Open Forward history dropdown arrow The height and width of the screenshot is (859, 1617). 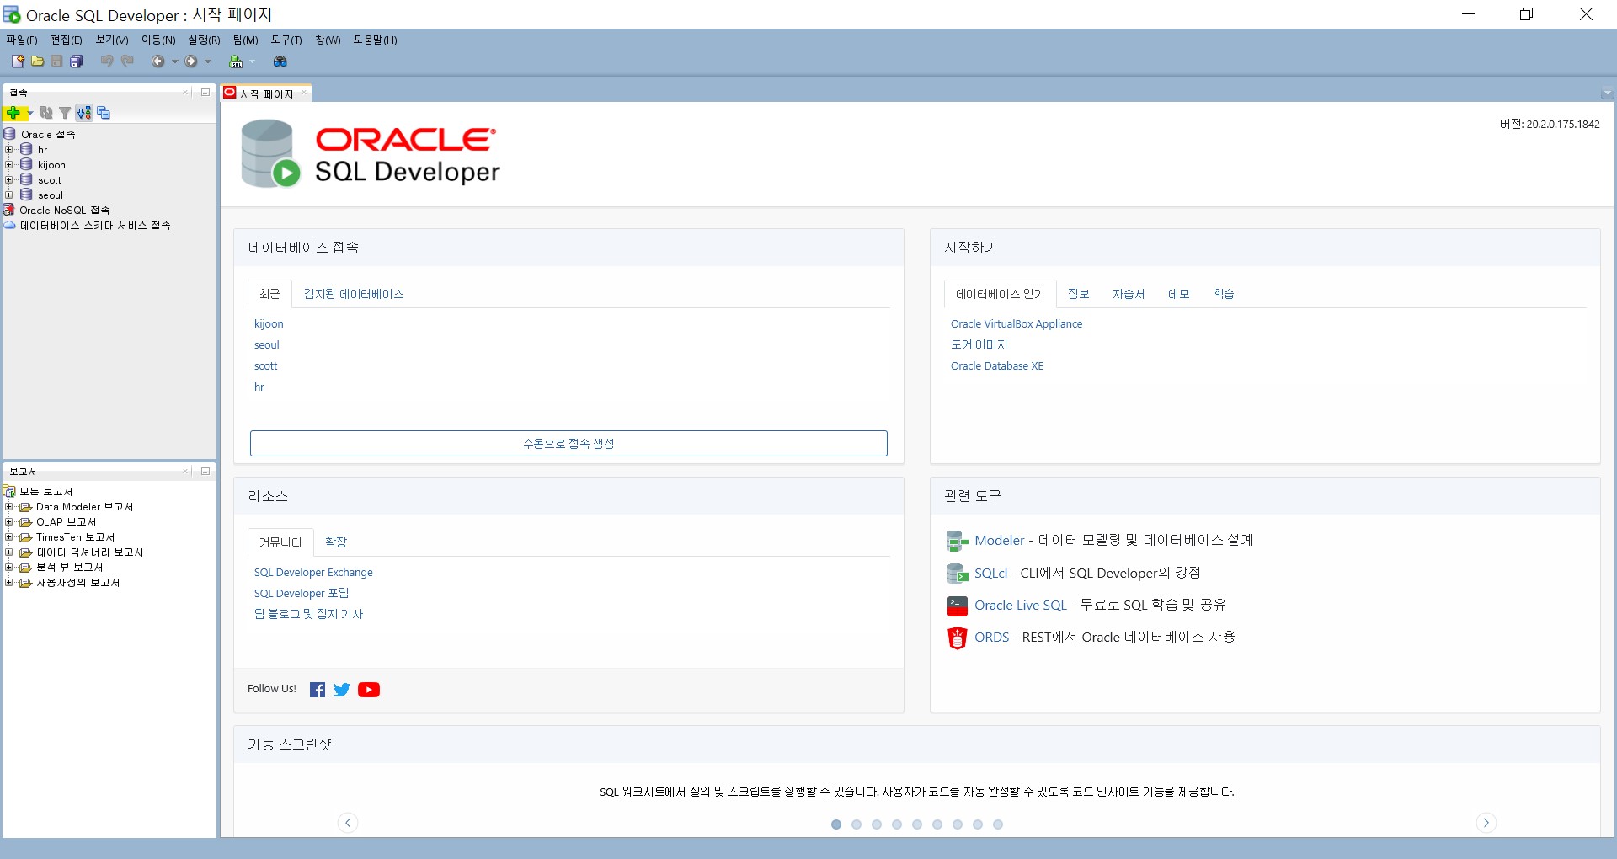click(208, 61)
